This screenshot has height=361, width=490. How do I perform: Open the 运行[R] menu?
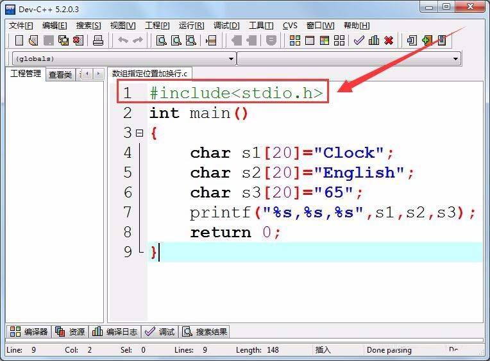click(191, 26)
